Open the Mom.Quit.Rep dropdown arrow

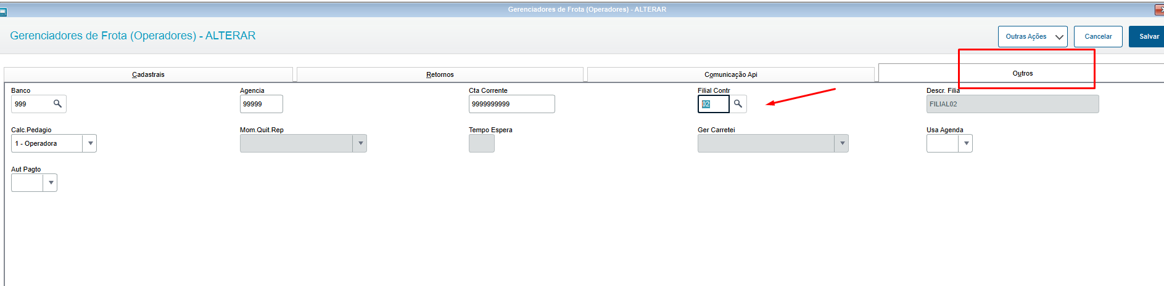click(360, 143)
